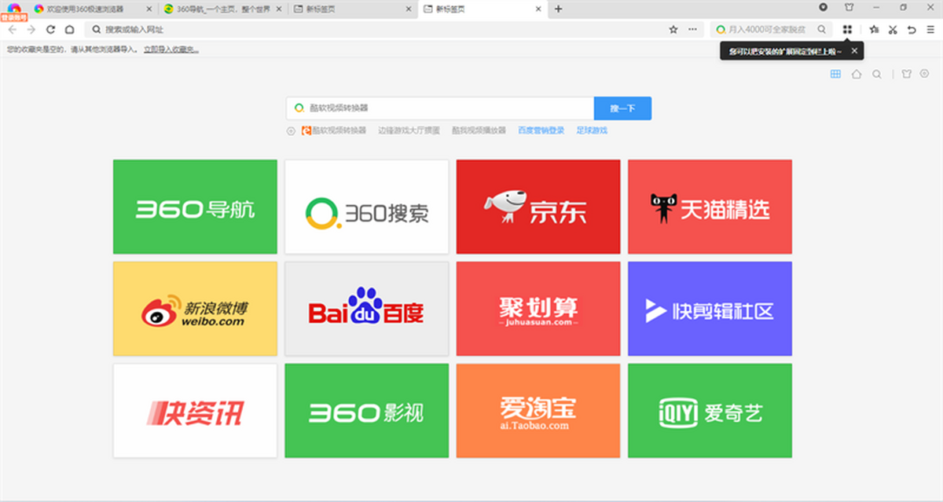The image size is (943, 502).
Task: Switch to the 360导航 tab
Action: 216,9
